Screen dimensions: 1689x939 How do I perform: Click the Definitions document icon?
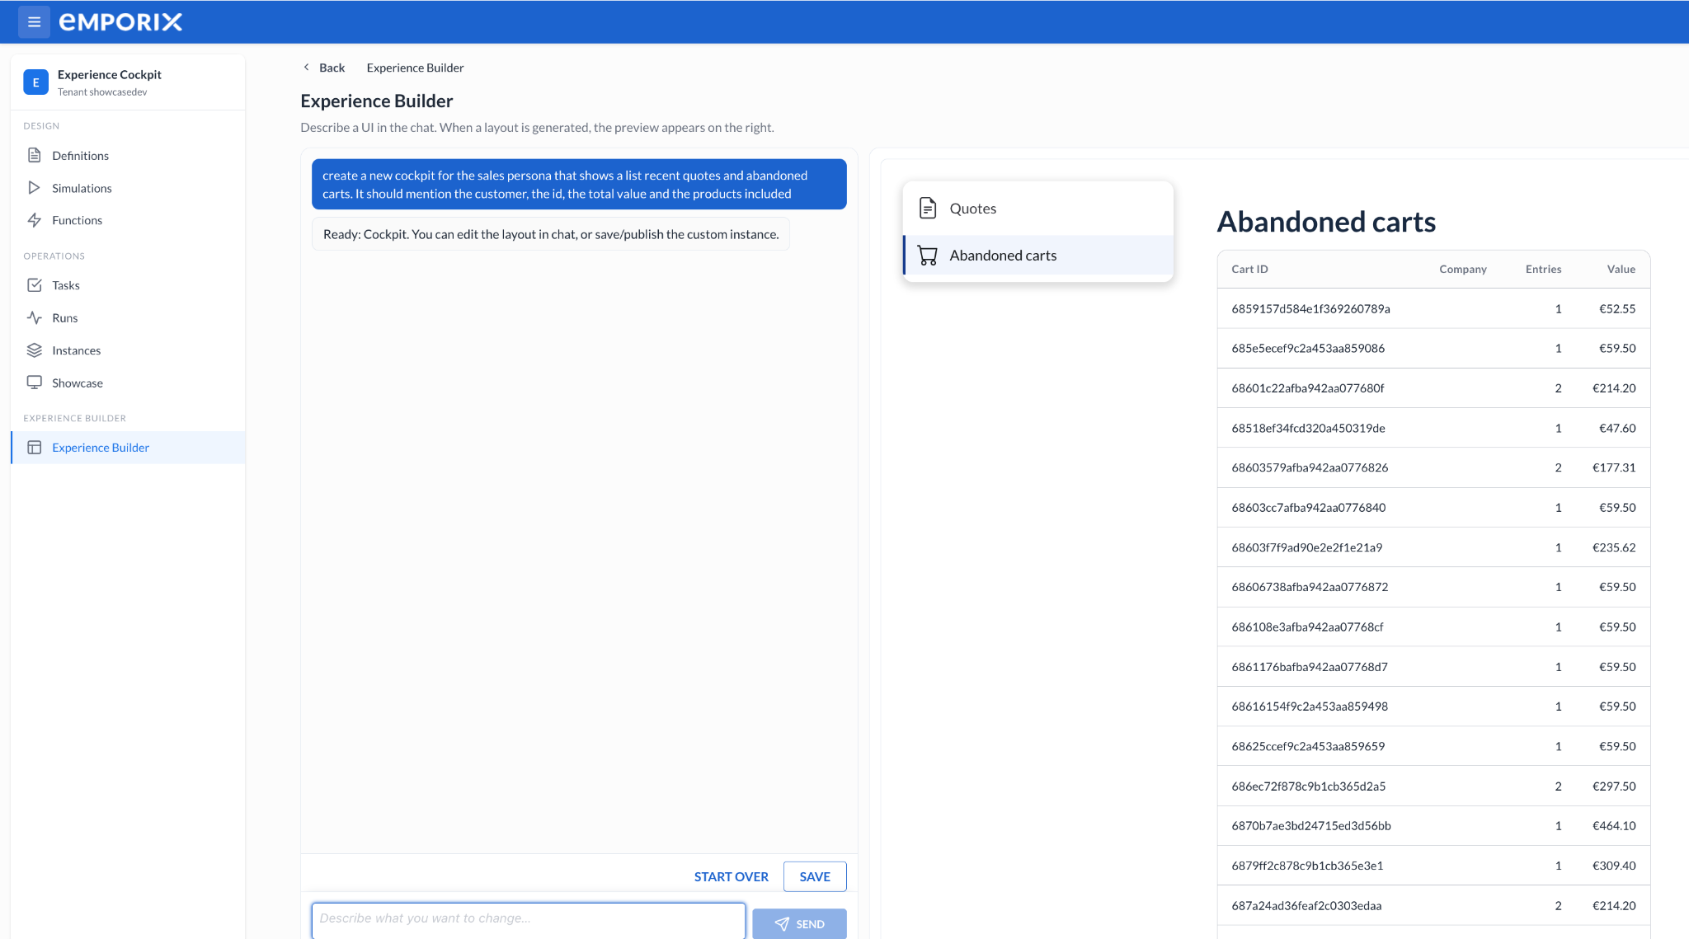click(35, 155)
